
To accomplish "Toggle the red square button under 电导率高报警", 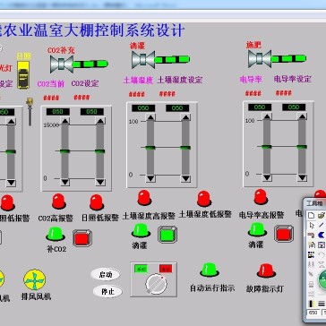I will click(284, 234).
